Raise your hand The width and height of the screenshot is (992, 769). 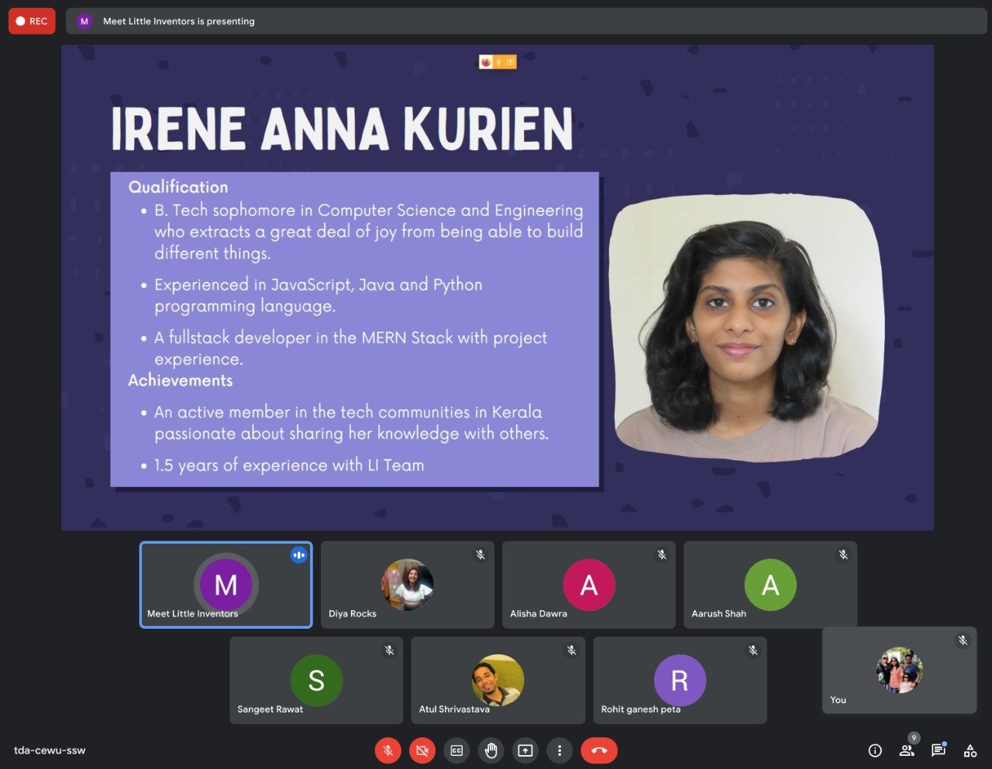tap(491, 750)
